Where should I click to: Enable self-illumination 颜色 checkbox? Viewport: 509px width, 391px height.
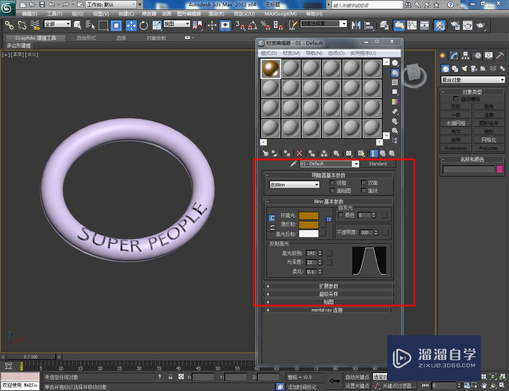coord(340,215)
